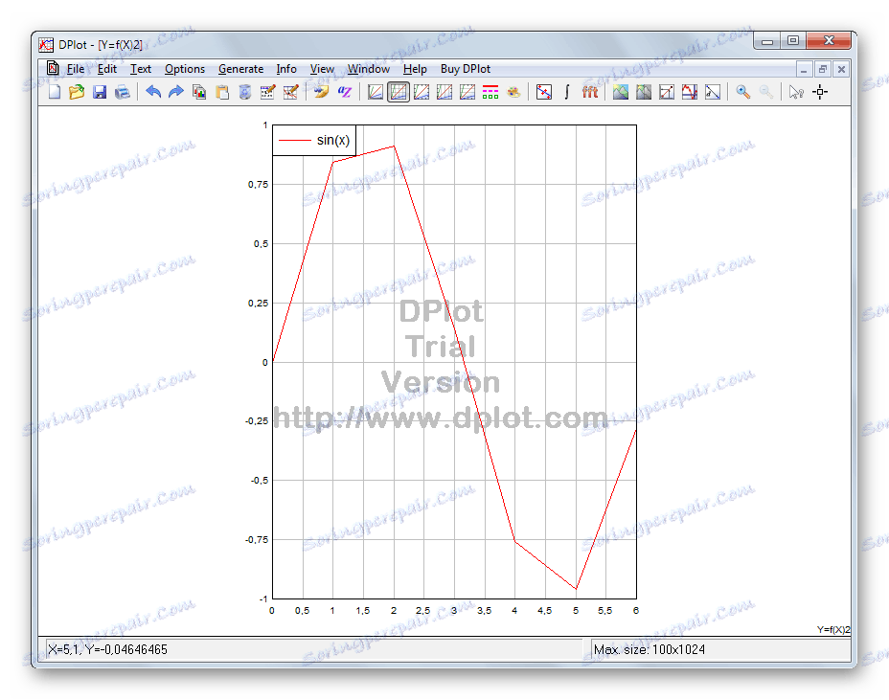Click the sin(x) legend box
Screen dimensions: 889x700
(314, 140)
